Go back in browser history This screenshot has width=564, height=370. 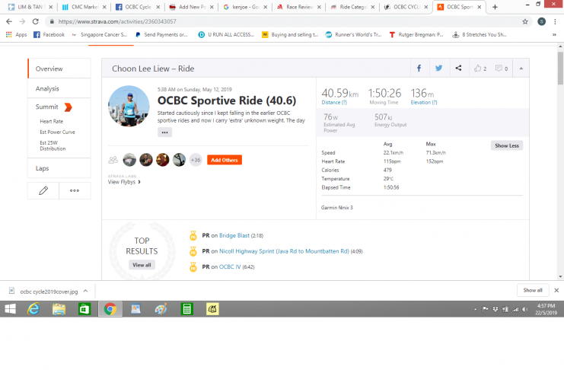pos(9,21)
